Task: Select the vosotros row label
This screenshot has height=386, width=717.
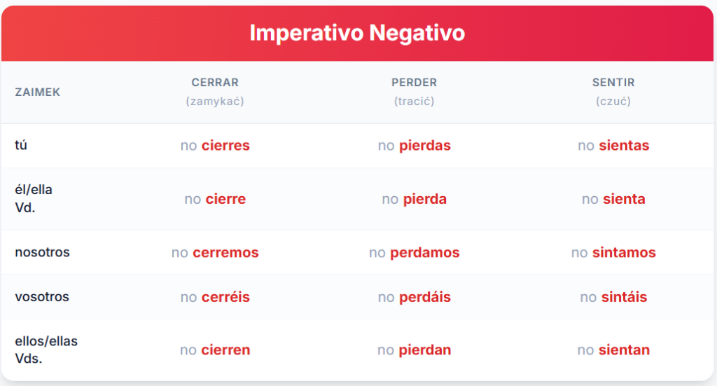Action: click(x=41, y=296)
